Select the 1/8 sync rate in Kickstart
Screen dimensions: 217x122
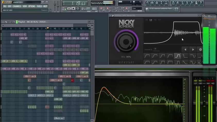click(x=146, y=20)
